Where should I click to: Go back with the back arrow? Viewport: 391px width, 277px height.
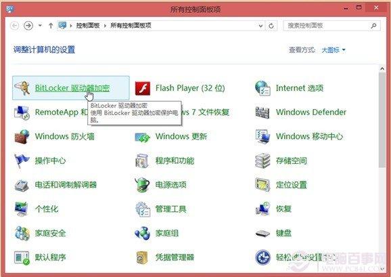(15, 26)
